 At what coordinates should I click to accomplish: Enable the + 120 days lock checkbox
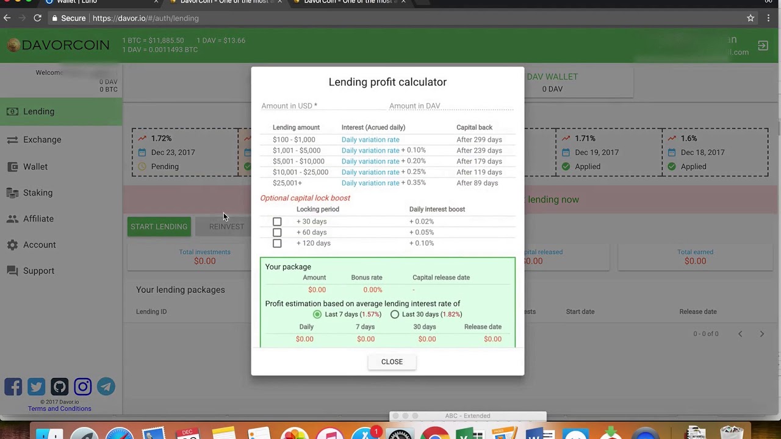[x=277, y=243]
